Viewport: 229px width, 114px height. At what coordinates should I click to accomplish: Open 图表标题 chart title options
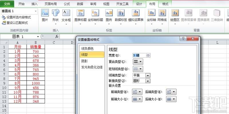[x=80, y=16]
